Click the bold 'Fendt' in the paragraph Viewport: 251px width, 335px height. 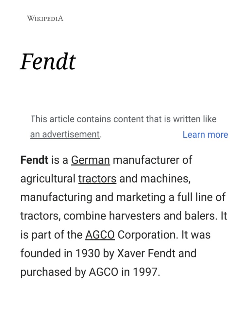pos(34,160)
